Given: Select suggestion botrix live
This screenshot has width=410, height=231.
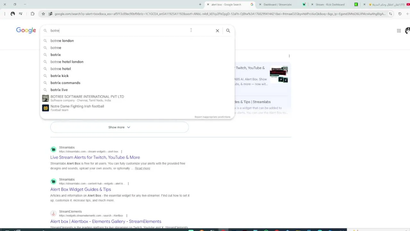Looking at the screenshot, I should [x=137, y=90].
